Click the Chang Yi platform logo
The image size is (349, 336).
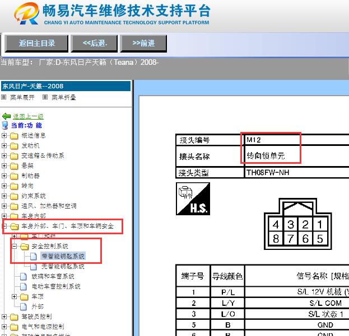(x=26, y=13)
